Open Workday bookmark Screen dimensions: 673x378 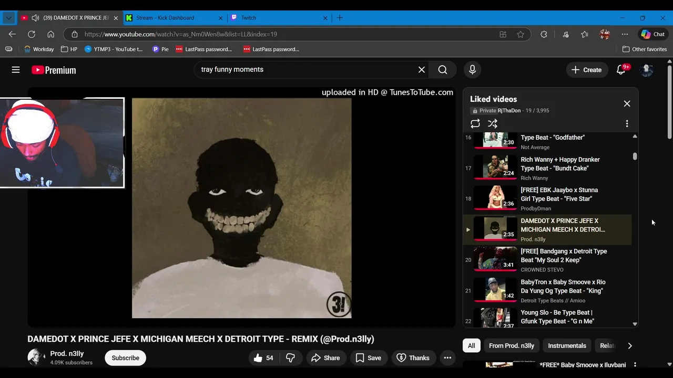tap(39, 49)
